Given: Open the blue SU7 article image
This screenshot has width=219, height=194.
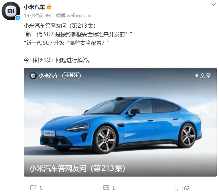Looking at the screenshot, I should click(120, 122).
